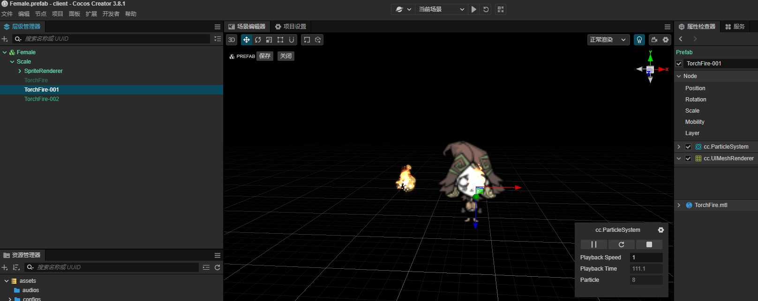758x301 pixels.
Task: Open the 节点 menu
Action: [x=41, y=14]
